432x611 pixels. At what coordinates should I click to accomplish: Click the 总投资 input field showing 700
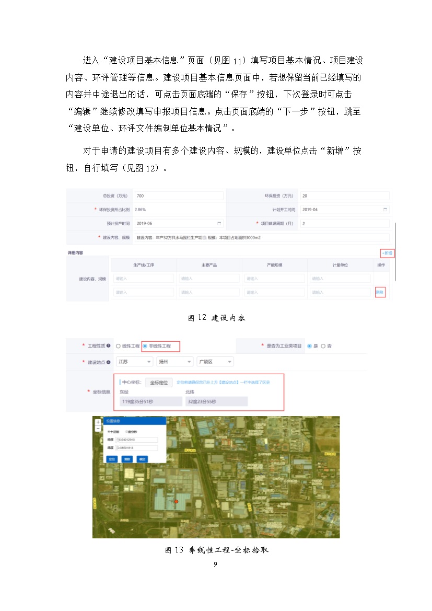(178, 195)
